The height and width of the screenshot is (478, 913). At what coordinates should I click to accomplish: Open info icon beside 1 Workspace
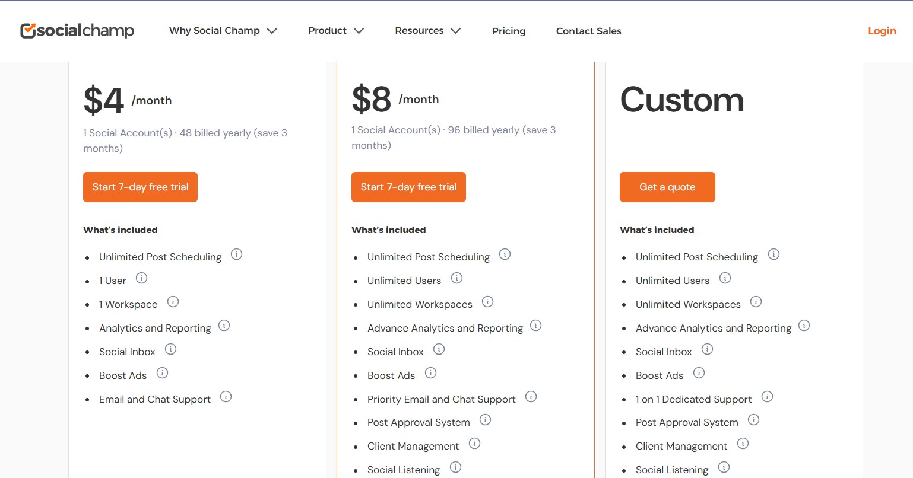pos(173,302)
